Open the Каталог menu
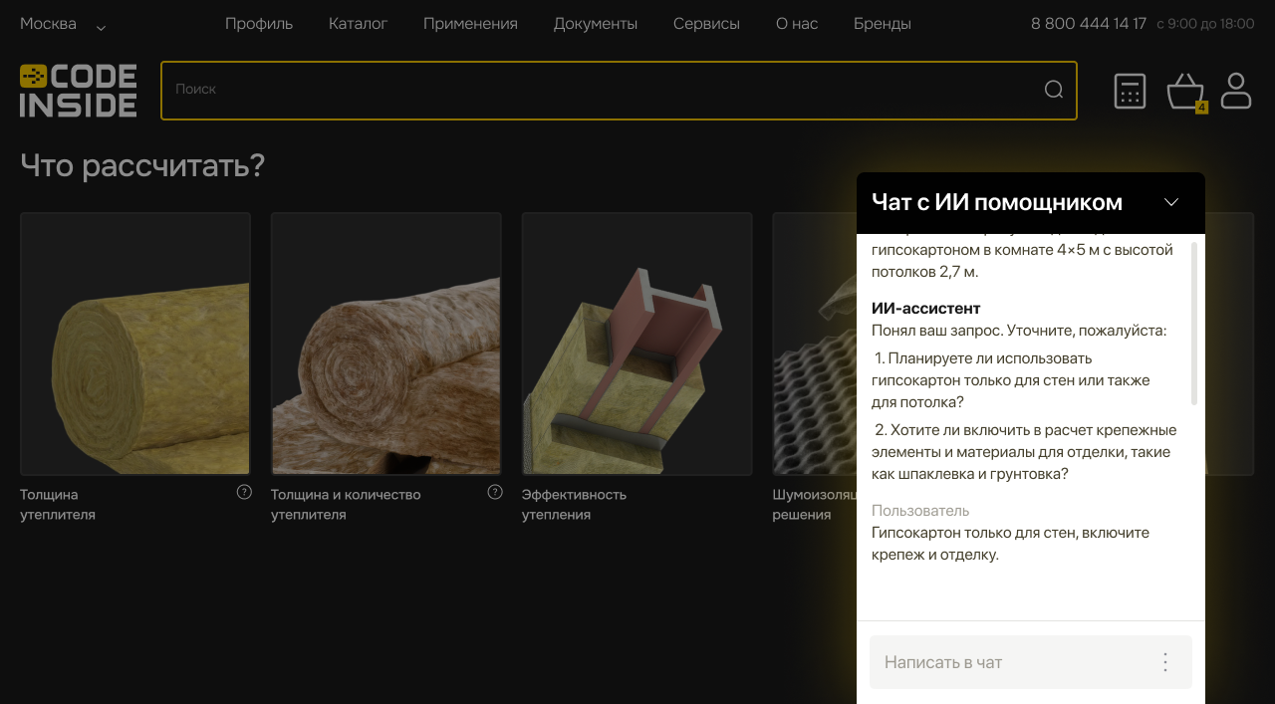Screen dimensions: 1275x704 tap(358, 24)
